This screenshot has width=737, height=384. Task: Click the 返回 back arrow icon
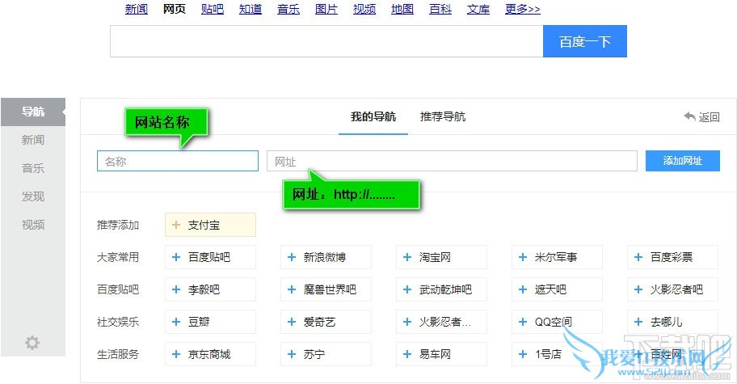coord(689,116)
